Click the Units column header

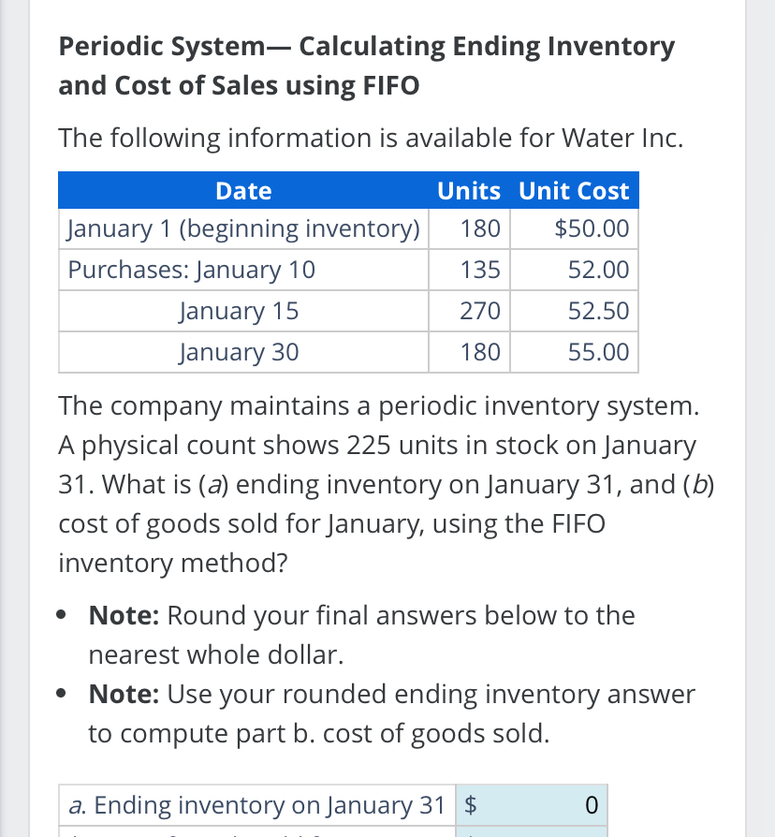[x=468, y=190]
